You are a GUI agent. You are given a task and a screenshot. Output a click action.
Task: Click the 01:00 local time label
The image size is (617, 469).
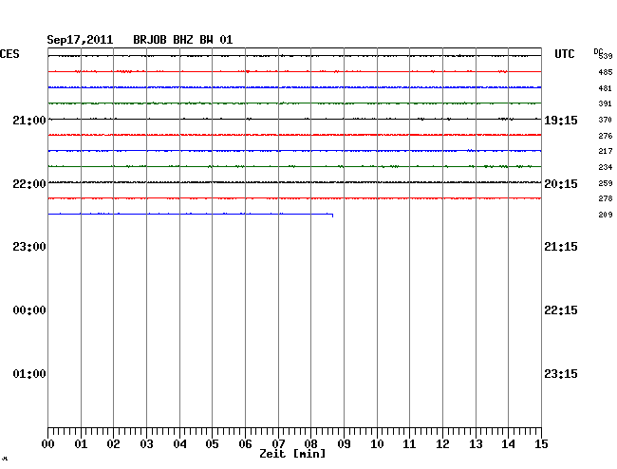[x=29, y=373]
